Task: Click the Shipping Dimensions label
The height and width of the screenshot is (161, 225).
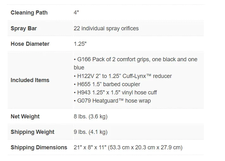Action: pyautogui.click(x=39, y=147)
